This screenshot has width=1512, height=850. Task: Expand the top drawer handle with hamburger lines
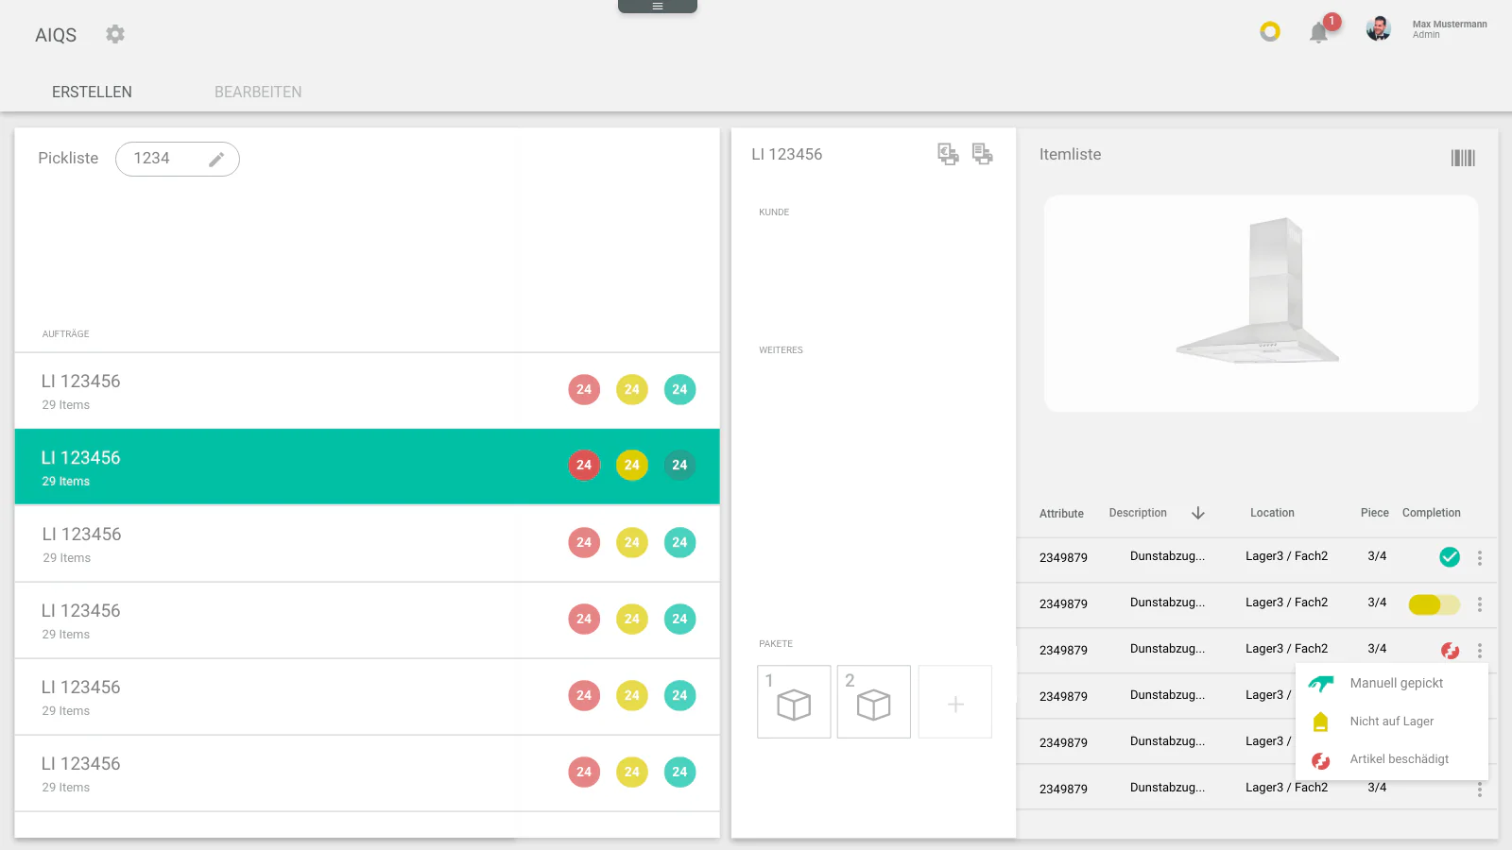point(658,7)
